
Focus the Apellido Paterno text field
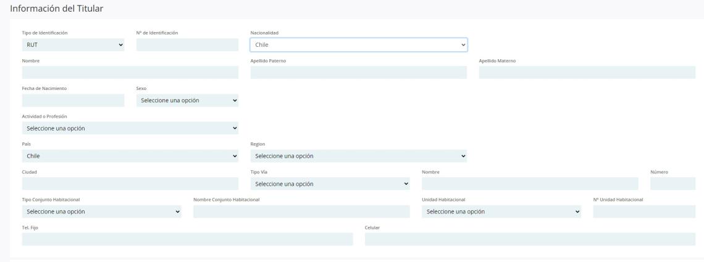pyautogui.click(x=358, y=73)
